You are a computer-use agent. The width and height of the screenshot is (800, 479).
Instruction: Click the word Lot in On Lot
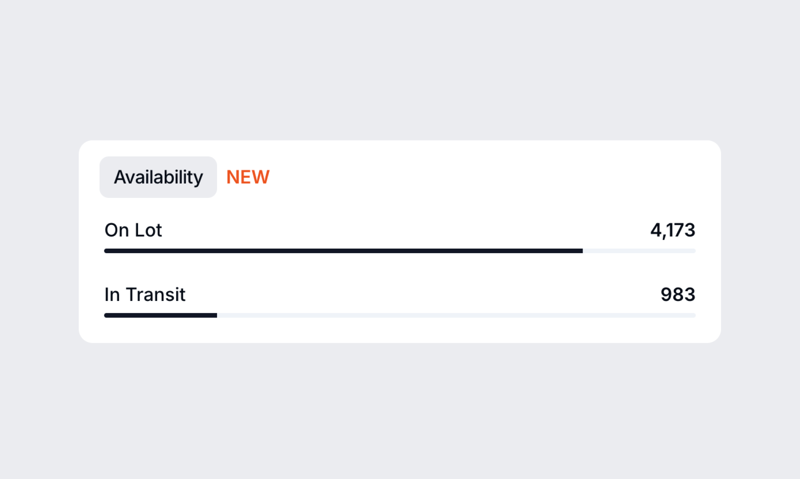[x=148, y=230]
